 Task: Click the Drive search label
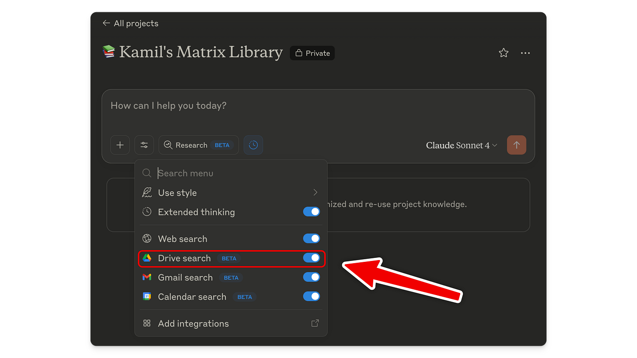[x=184, y=258]
